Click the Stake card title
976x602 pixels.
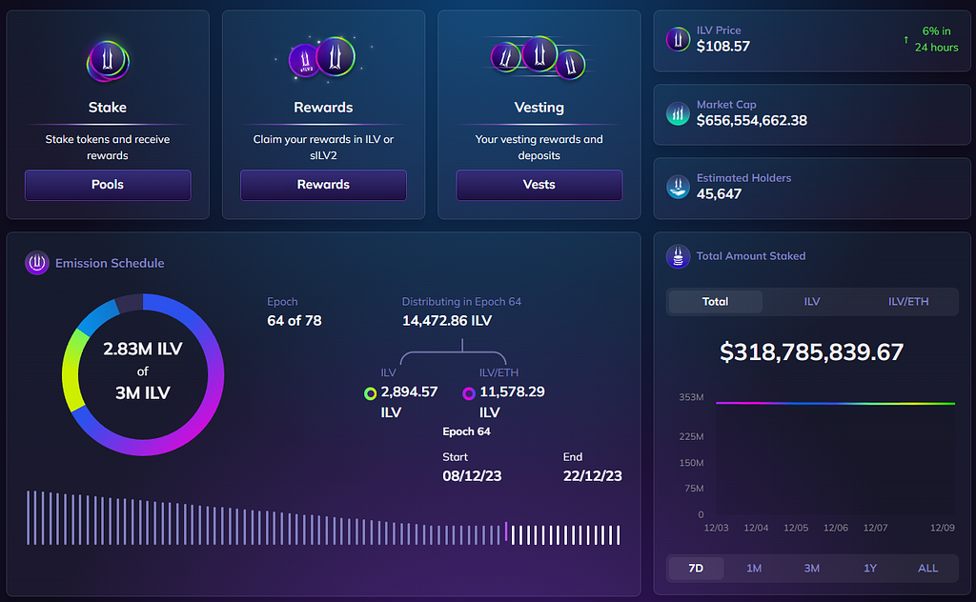tap(108, 107)
